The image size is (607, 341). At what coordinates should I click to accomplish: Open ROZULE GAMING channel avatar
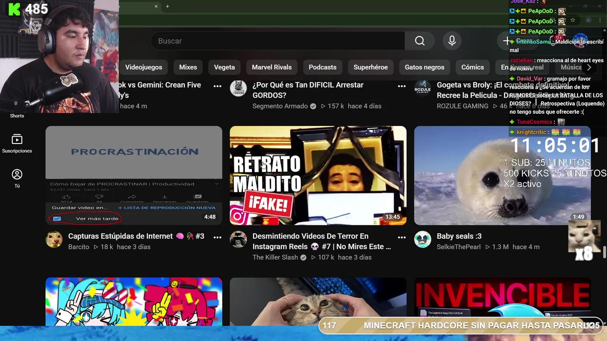coord(423,88)
